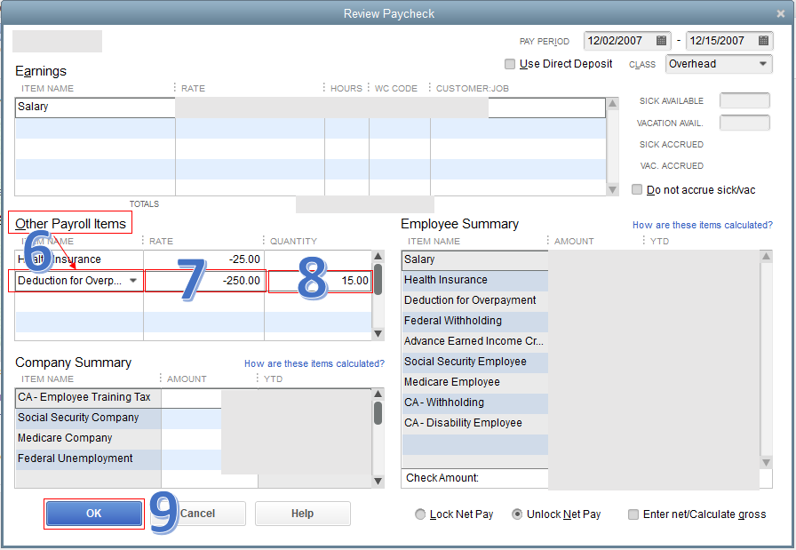Enable Use Direct Deposit checkbox
Screen dimensions: 796x550
(x=510, y=64)
